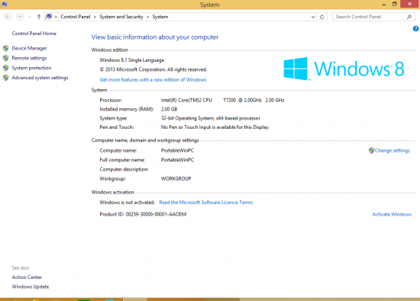
Task: Click the shield icon next to Change settings
Action: [371, 151]
